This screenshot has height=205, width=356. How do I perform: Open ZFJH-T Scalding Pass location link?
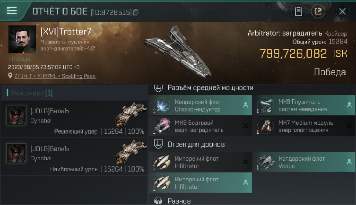55,76
